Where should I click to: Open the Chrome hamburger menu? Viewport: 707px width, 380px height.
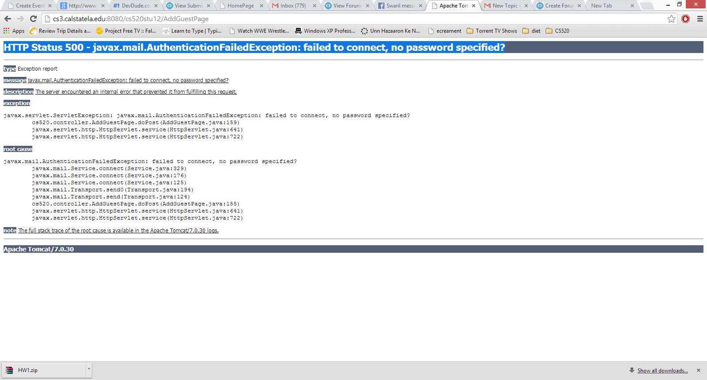(700, 19)
